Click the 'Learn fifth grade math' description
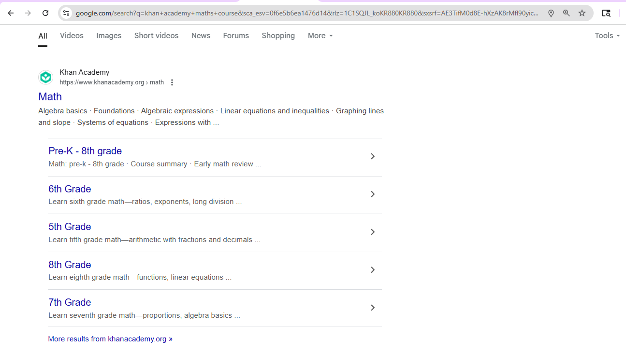The height and width of the screenshot is (352, 626). point(154,240)
